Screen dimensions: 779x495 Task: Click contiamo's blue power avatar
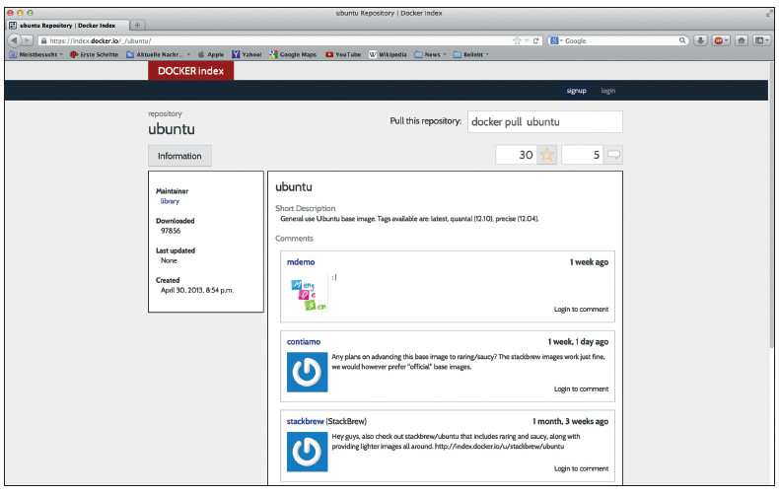307,373
